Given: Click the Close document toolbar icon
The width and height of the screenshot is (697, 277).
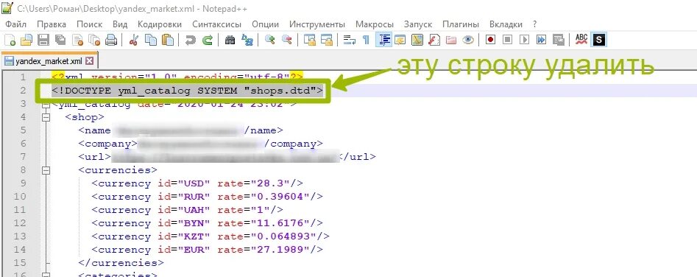Looking at the screenshot, I should [x=78, y=40].
